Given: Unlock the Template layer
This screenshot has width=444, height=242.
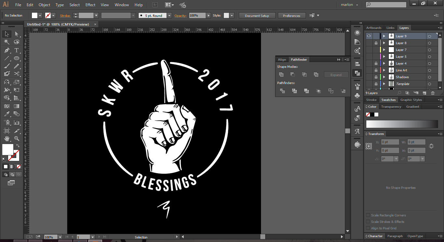Looking at the screenshot, I should 376,84.
